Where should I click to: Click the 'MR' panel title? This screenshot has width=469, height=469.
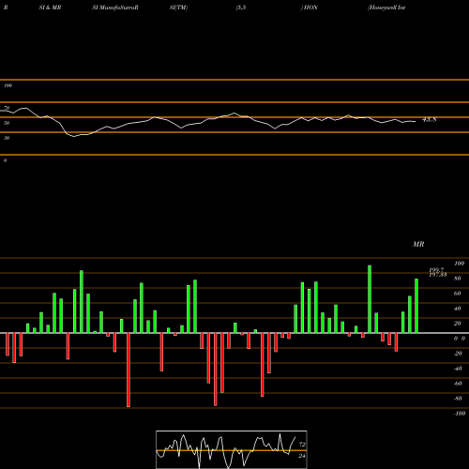pos(418,244)
